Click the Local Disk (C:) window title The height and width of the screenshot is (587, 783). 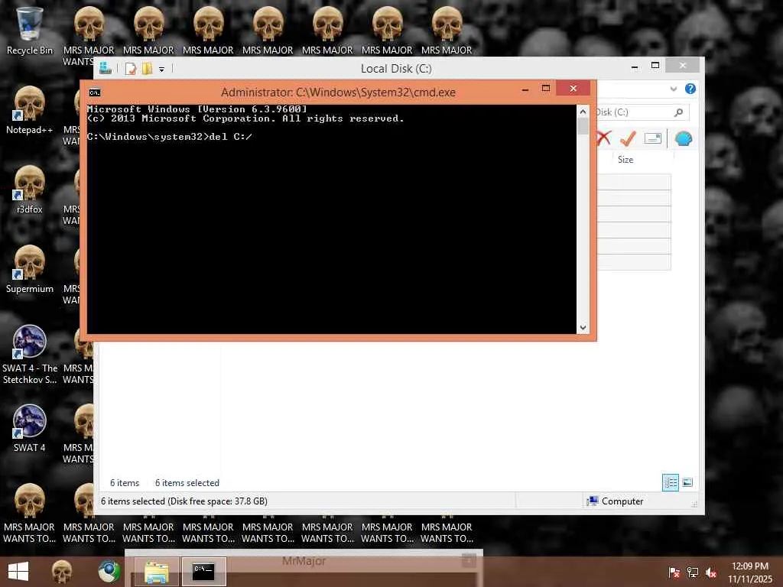397,68
